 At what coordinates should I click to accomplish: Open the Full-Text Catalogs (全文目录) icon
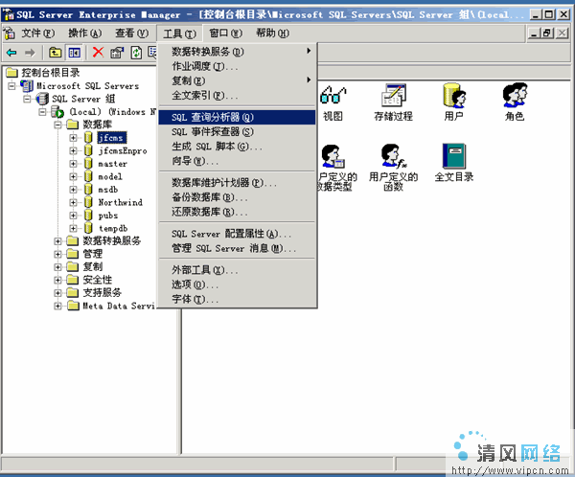[454, 156]
